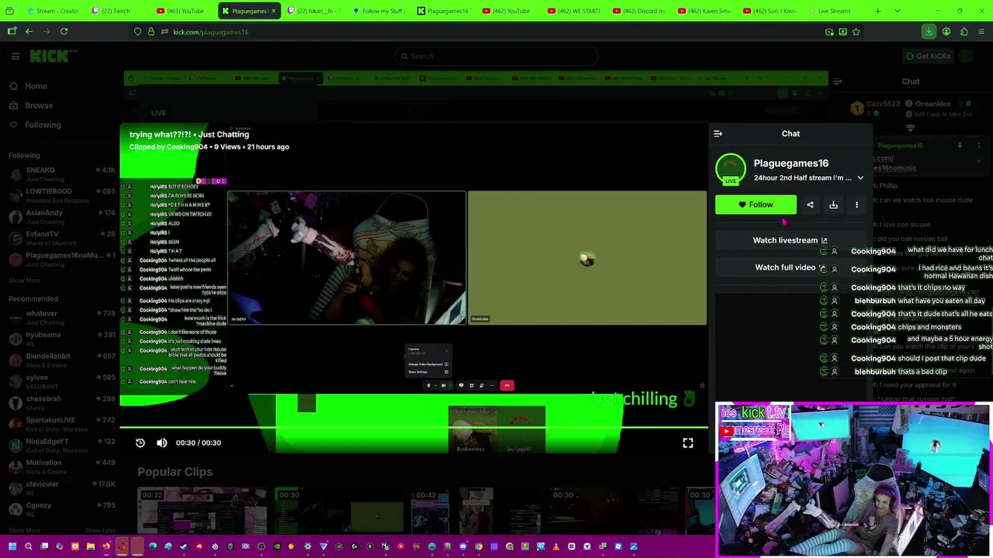Open the workspaces icon in the tab bar

tap(11, 11)
